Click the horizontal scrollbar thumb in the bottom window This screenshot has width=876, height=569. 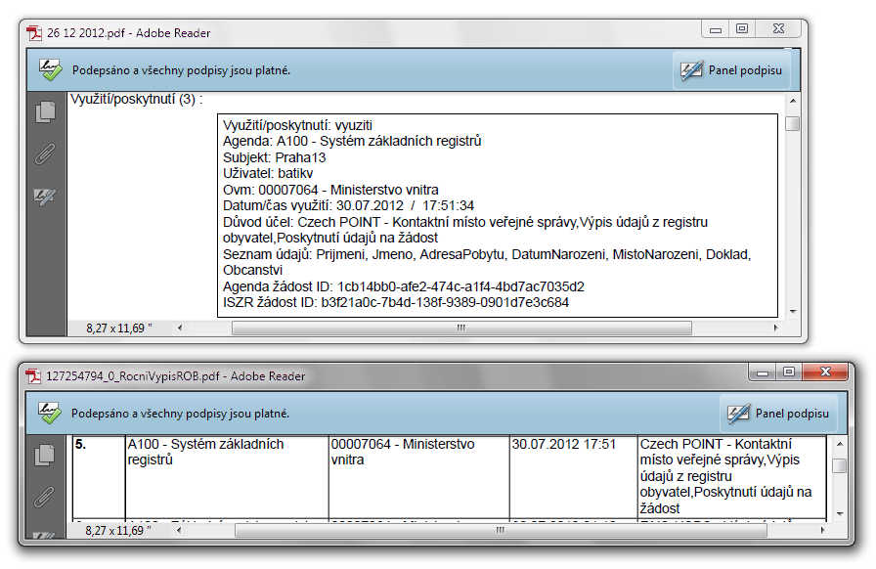click(x=502, y=531)
